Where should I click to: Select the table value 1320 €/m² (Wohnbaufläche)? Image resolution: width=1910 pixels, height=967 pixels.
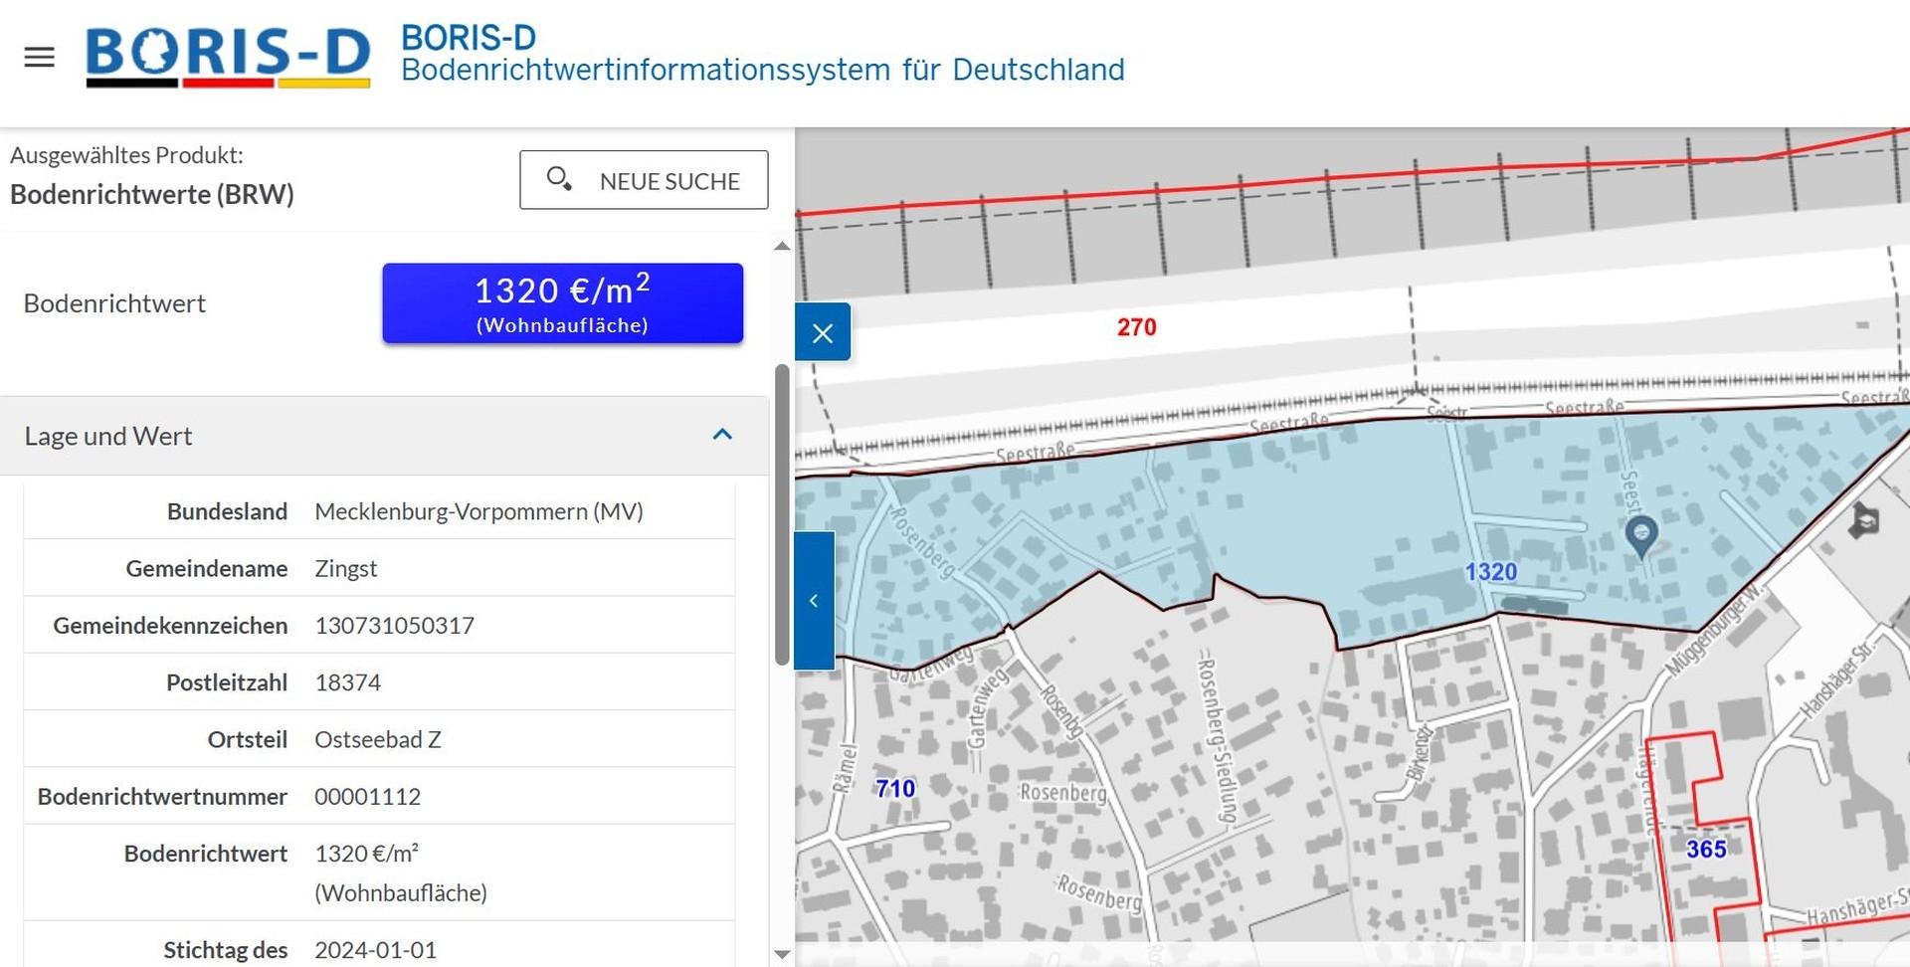tap(401, 872)
